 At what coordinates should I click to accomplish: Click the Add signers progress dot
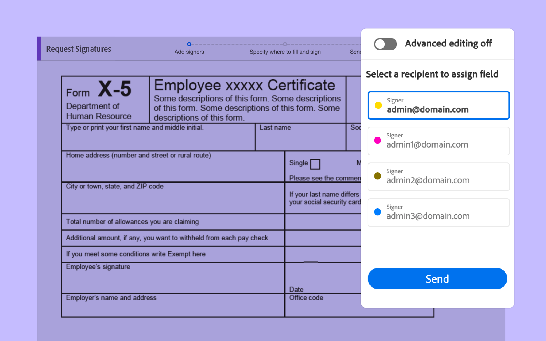189,44
